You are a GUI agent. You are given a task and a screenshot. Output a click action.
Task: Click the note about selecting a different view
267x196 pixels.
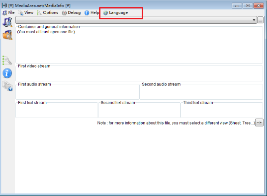pyautogui.click(x=176, y=123)
